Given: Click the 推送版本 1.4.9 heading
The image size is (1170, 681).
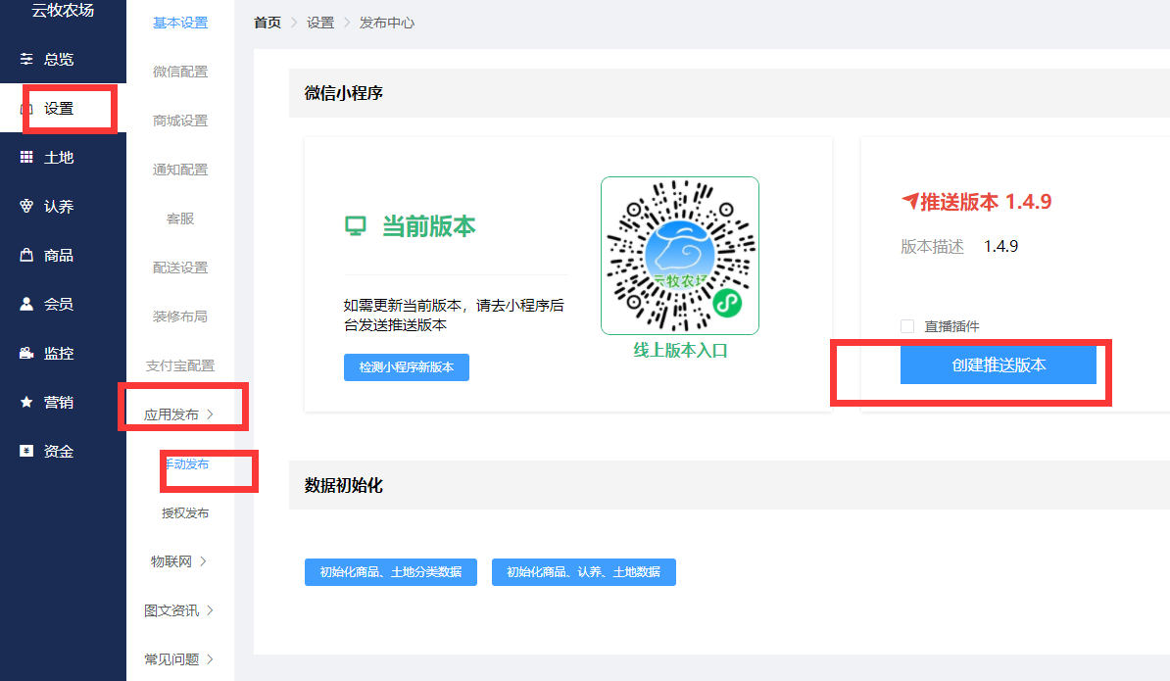Looking at the screenshot, I should click(985, 202).
